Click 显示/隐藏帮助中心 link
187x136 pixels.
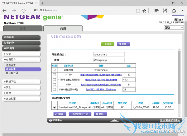[x=170, y=120]
